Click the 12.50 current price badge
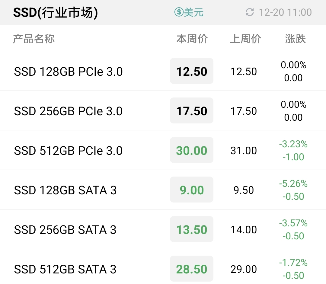326x284 pixels. [192, 71]
